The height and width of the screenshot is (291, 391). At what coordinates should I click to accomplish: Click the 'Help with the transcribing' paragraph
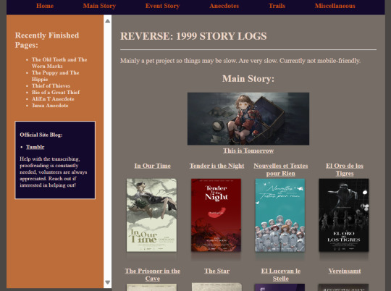click(54, 172)
